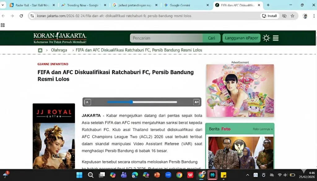Open Foto Lainnya link

click(x=263, y=129)
